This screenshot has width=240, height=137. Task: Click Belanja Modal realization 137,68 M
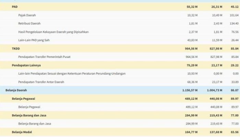(216, 132)
